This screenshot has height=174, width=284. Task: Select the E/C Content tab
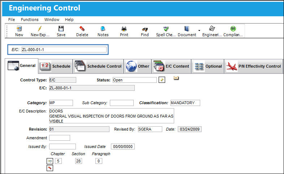[171, 66]
